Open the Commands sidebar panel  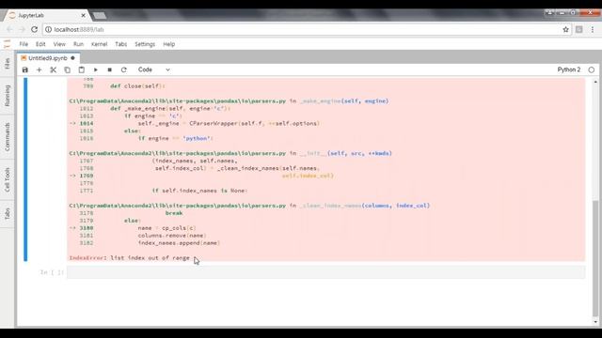tap(8, 136)
